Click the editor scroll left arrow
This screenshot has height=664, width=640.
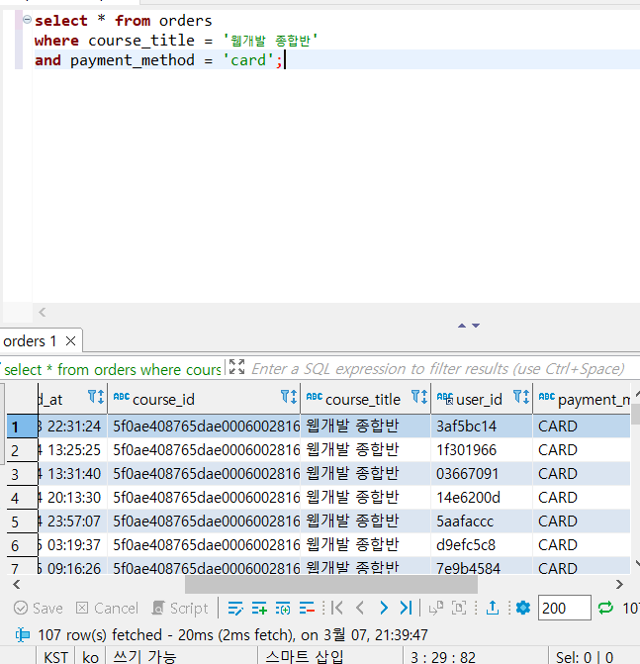pos(42,312)
